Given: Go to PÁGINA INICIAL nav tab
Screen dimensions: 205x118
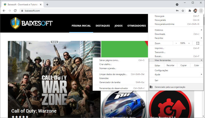Looking at the screenshot, I should coord(81,26).
